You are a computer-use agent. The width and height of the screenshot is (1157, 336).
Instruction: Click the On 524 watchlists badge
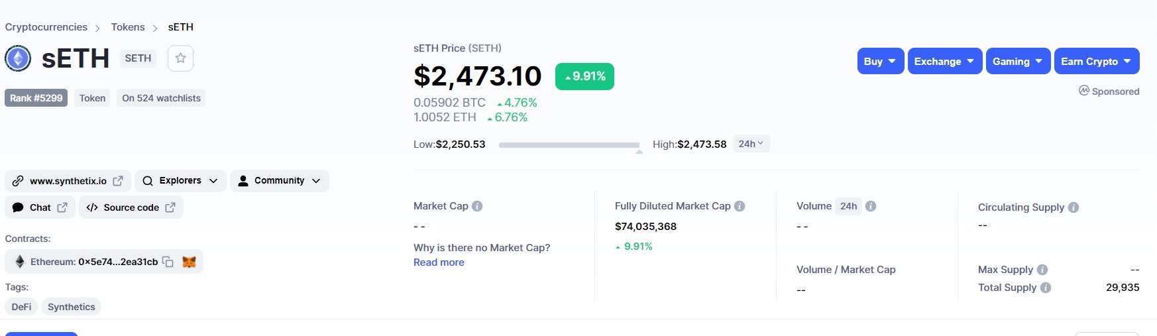click(161, 98)
